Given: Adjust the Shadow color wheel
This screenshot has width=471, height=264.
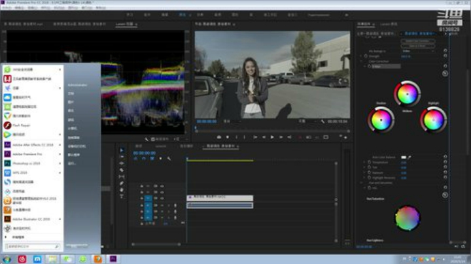Looking at the screenshot, I should (x=381, y=120).
